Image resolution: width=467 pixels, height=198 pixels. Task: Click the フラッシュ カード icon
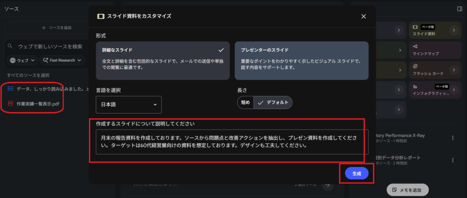coord(415,66)
